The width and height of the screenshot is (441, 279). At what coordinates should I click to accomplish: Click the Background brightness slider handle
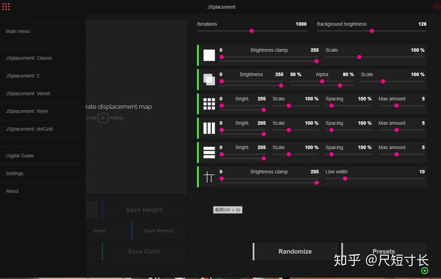coord(372,31)
